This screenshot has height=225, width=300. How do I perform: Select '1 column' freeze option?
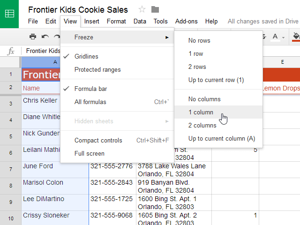[x=201, y=112]
